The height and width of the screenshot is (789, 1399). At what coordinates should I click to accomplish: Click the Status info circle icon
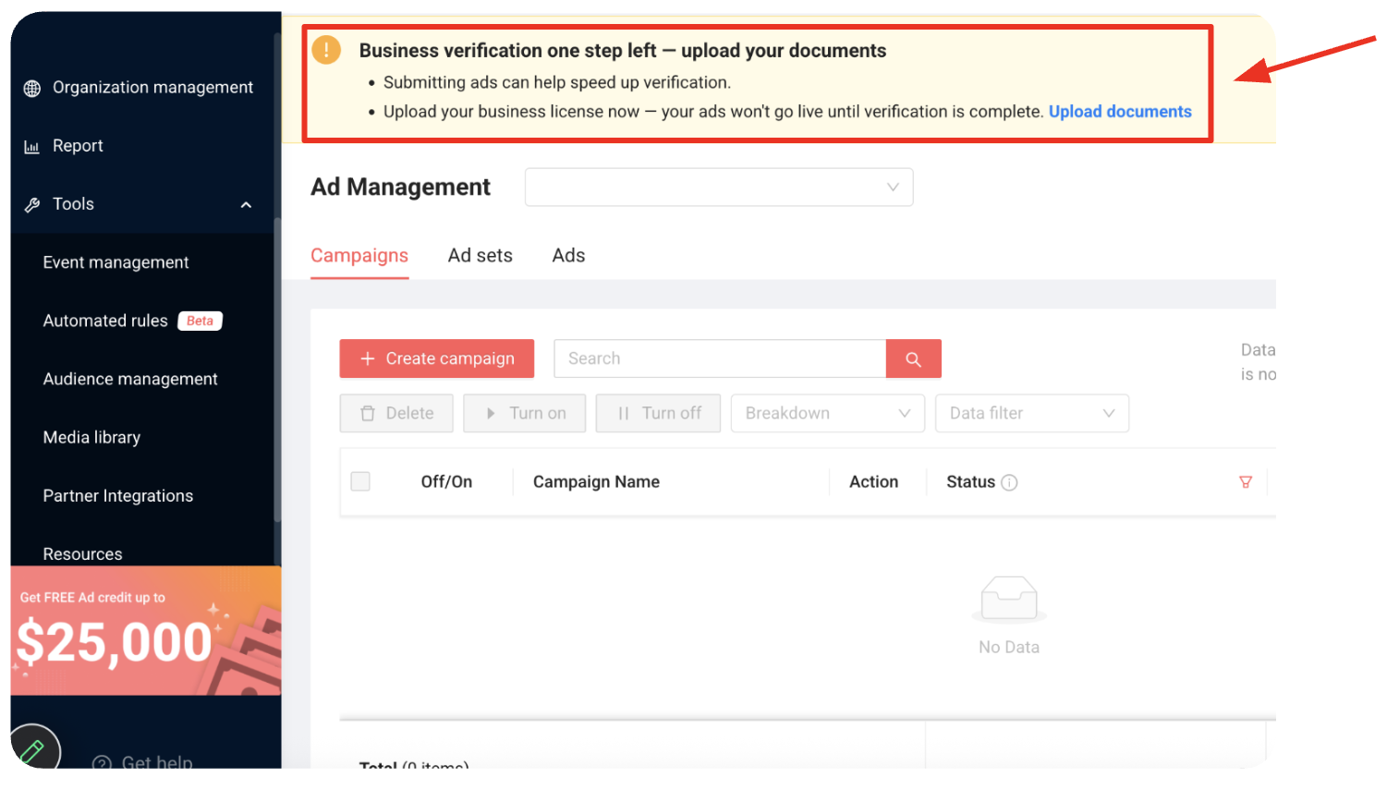[1009, 482]
